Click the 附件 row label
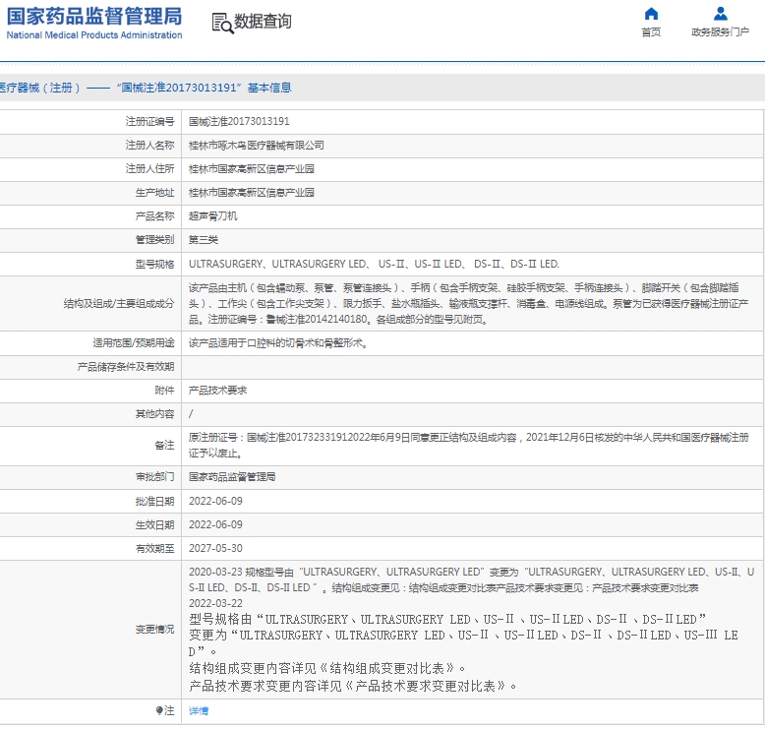This screenshot has height=729, width=765. [x=164, y=391]
